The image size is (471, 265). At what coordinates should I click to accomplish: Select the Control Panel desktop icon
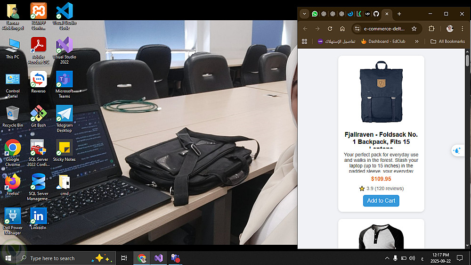tap(13, 84)
